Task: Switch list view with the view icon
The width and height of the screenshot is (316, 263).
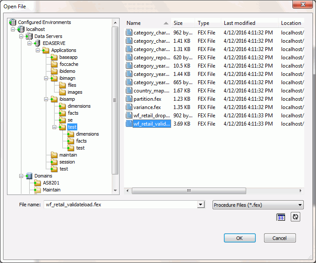Action: point(281,217)
